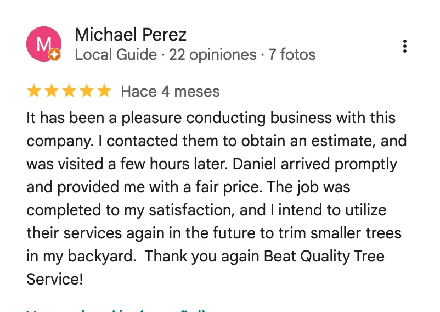This screenshot has width=440, height=312.
Task: Click the text Beat Quality Tree
Action: tap(324, 257)
